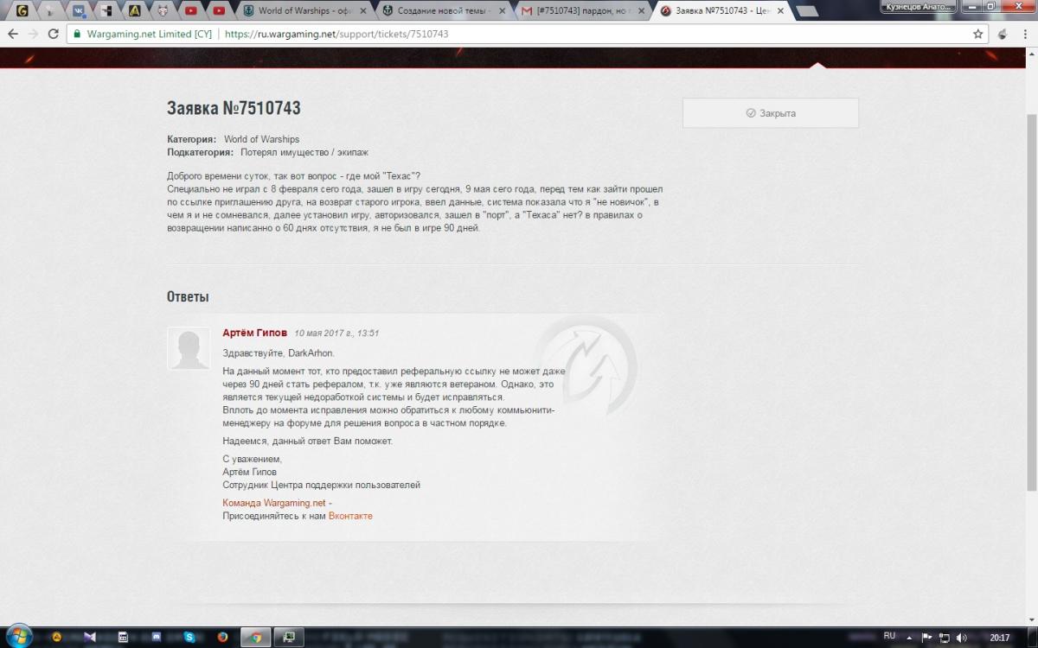Click the Chrome taskbar button
This screenshot has height=648, width=1038.
tap(255, 638)
